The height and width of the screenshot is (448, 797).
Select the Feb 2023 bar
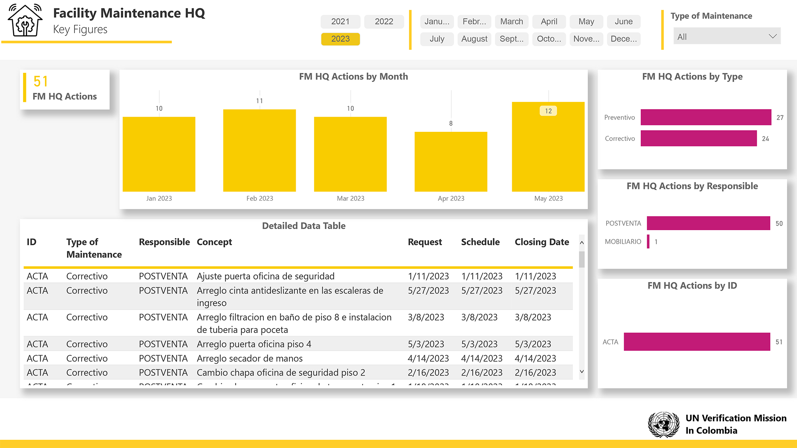[259, 151]
